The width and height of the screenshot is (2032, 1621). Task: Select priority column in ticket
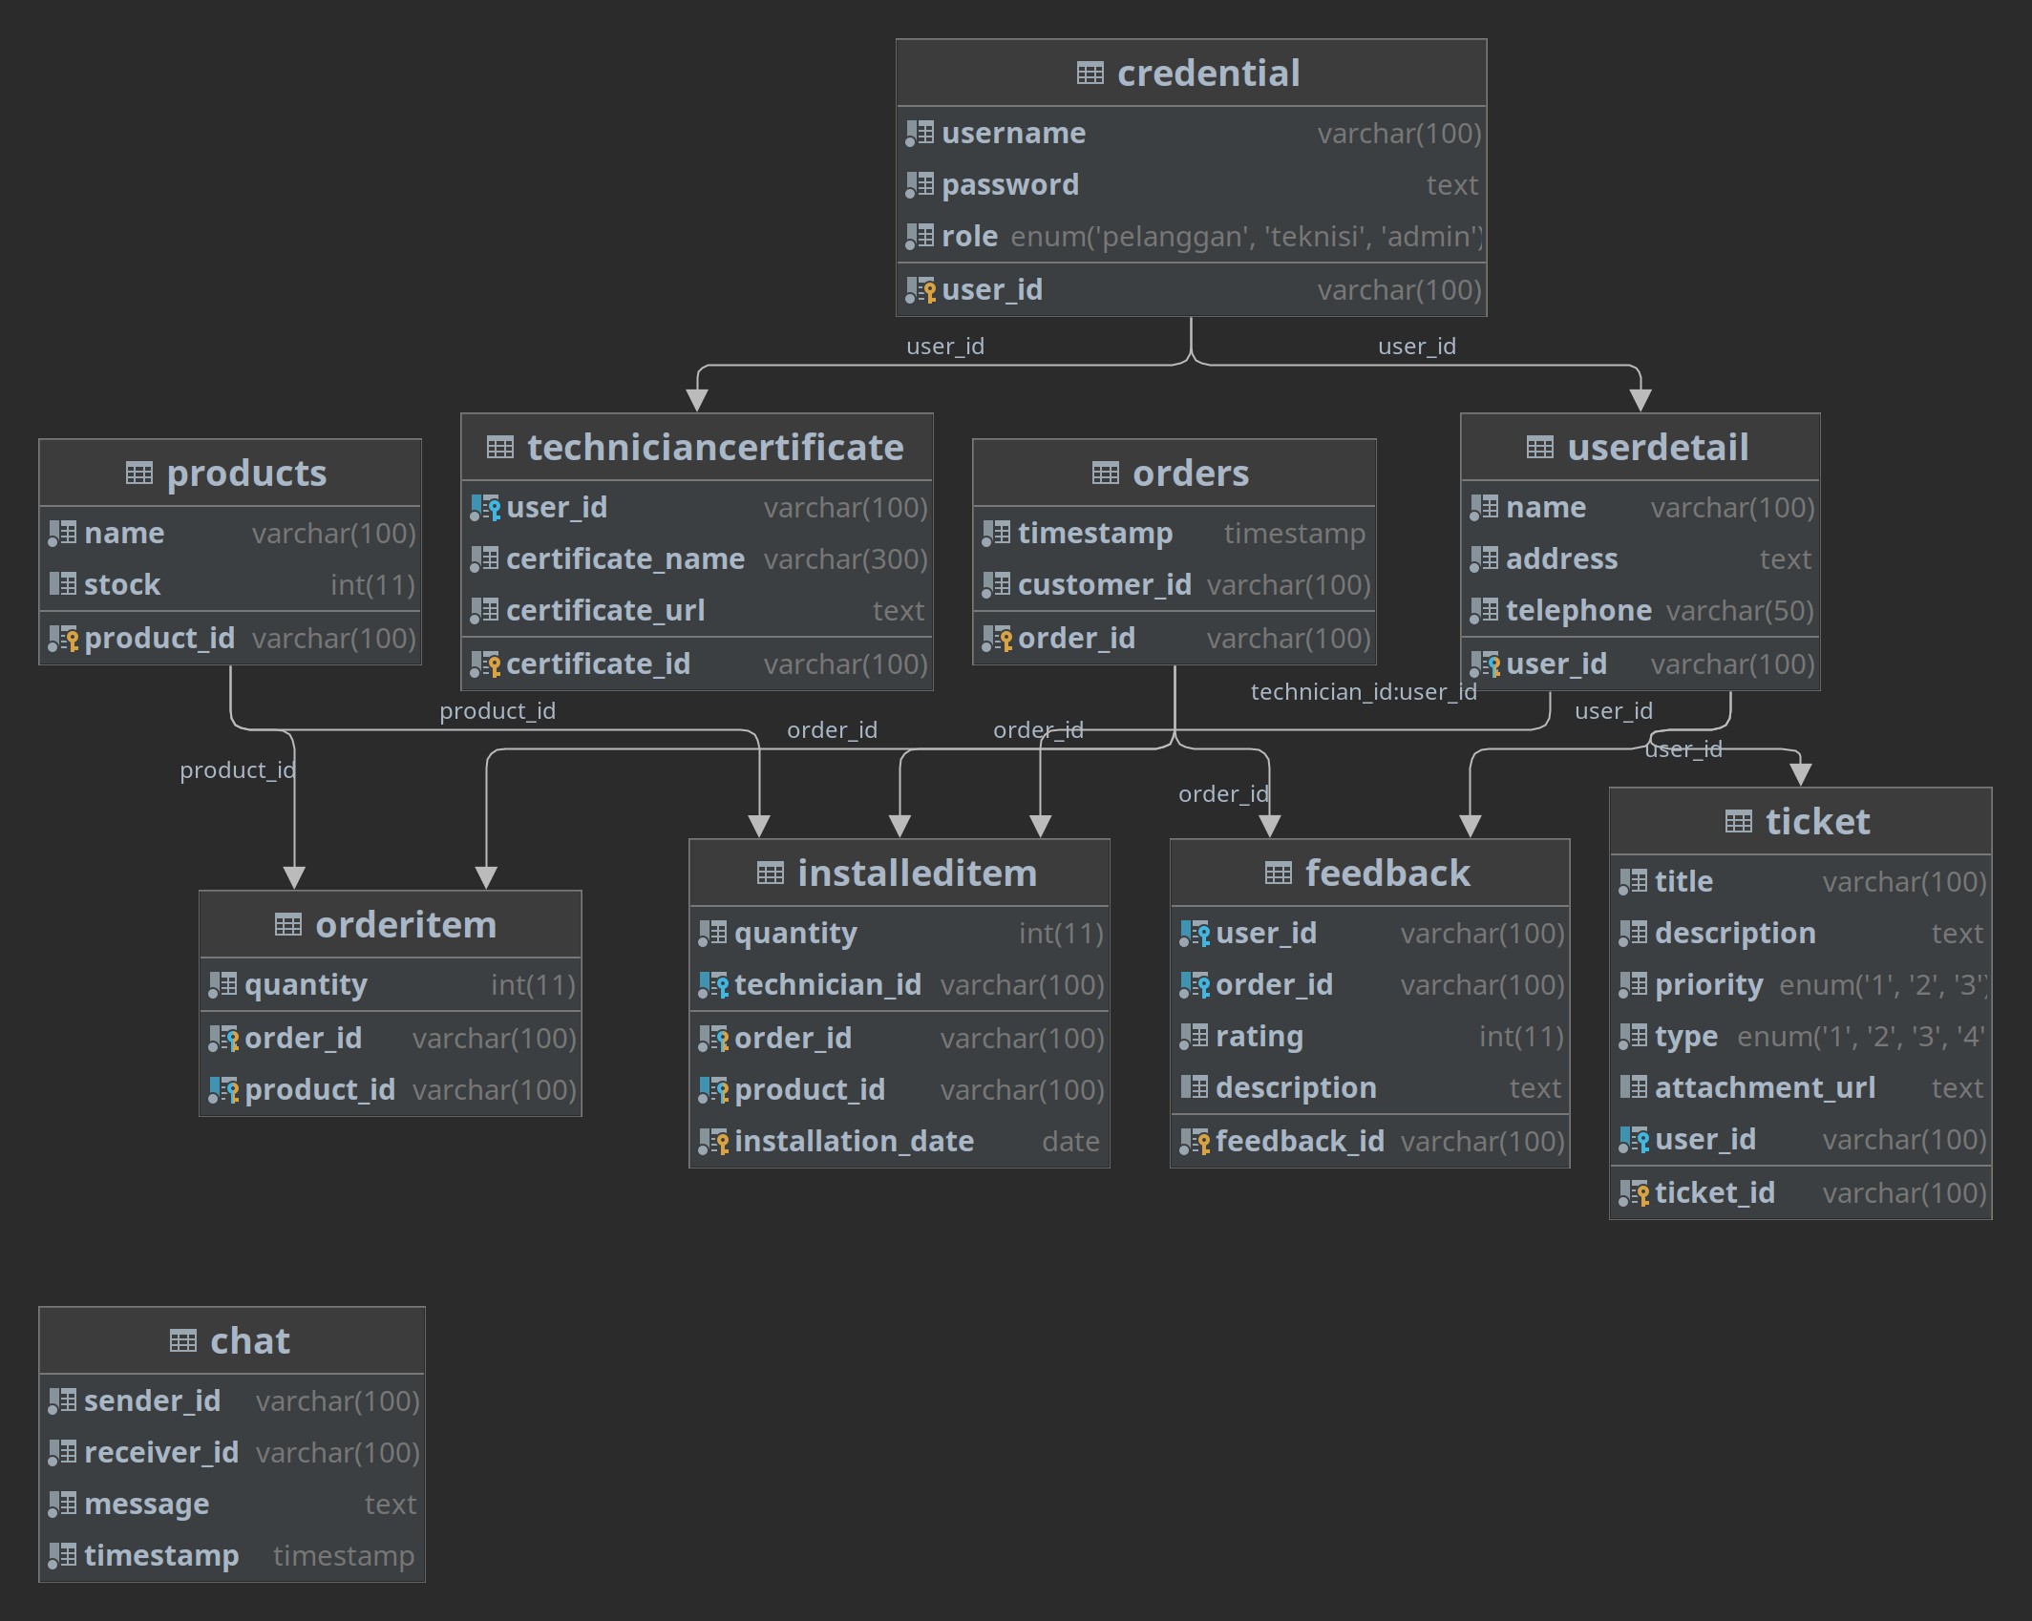1801,985
